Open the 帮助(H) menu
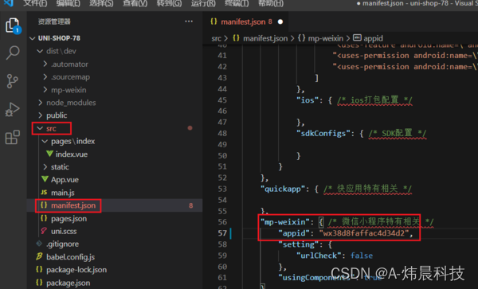The width and height of the screenshot is (478, 289). coord(271,3)
